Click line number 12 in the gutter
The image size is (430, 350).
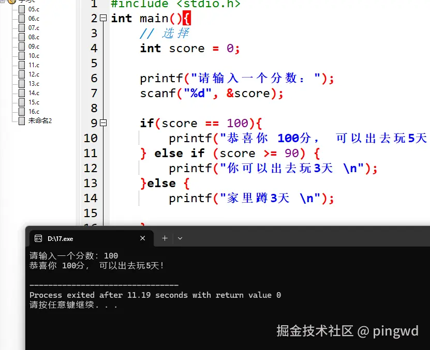click(91, 168)
